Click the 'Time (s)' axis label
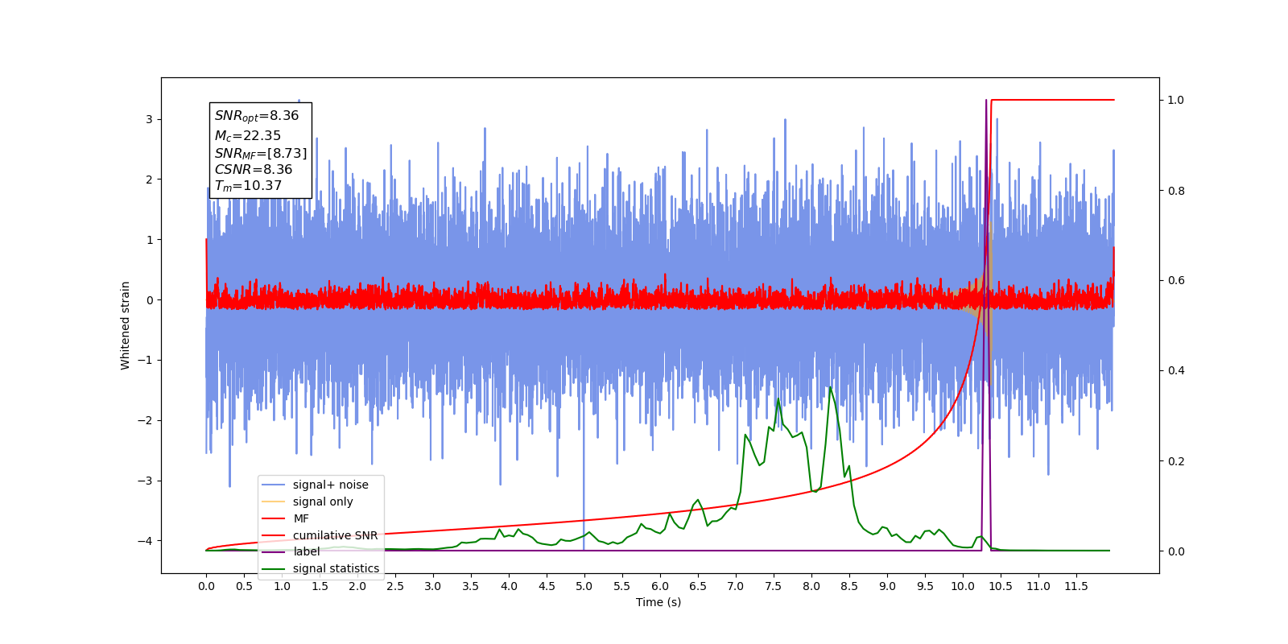Screen dimensions: 1288x644 click(x=658, y=602)
